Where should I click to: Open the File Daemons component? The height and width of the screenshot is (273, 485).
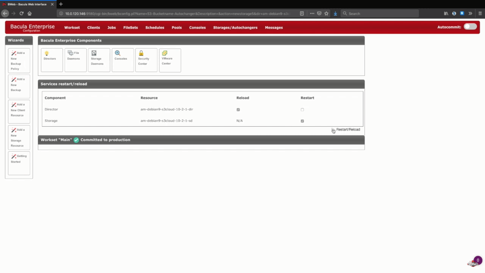tap(76, 60)
